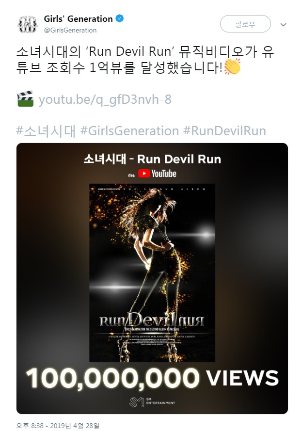This screenshot has height=431, width=302.
Task: Open the #GirlsGeneration hashtag
Action: [x=130, y=130]
